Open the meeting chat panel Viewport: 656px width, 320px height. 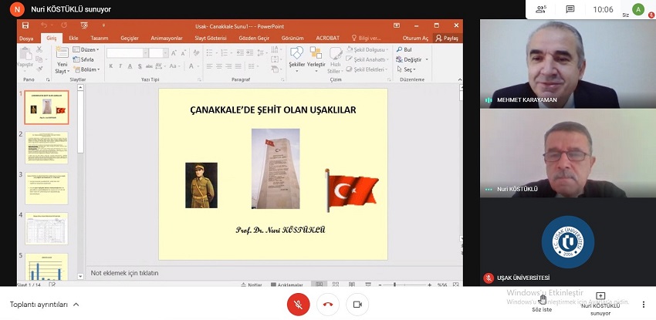pos(570,9)
